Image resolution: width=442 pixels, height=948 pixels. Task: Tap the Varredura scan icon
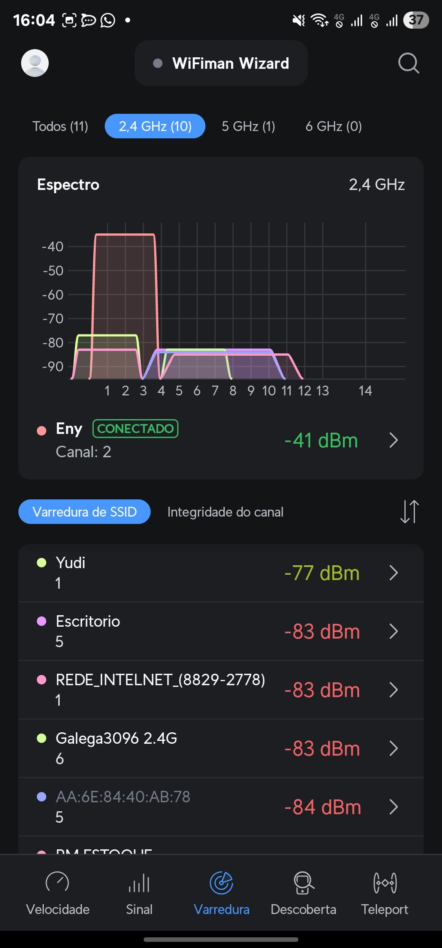coord(221,883)
